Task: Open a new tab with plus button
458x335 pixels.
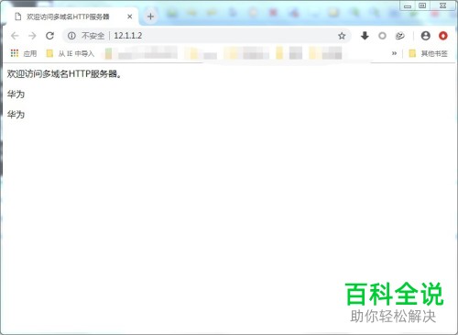Action: pyautogui.click(x=150, y=17)
